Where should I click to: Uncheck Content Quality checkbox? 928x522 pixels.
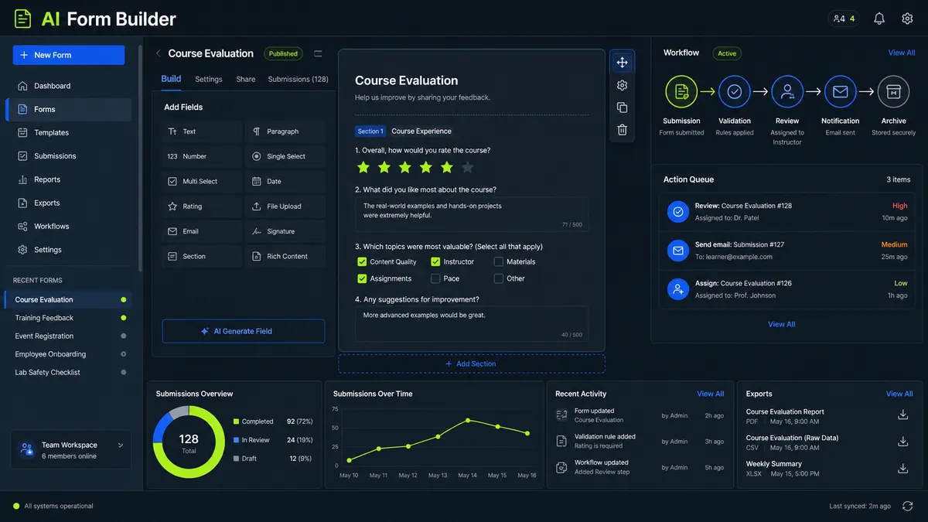[x=362, y=261]
